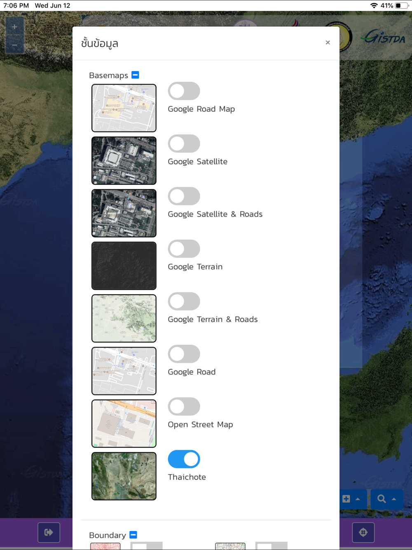Turn on the Open Street Map toggle

tap(184, 407)
